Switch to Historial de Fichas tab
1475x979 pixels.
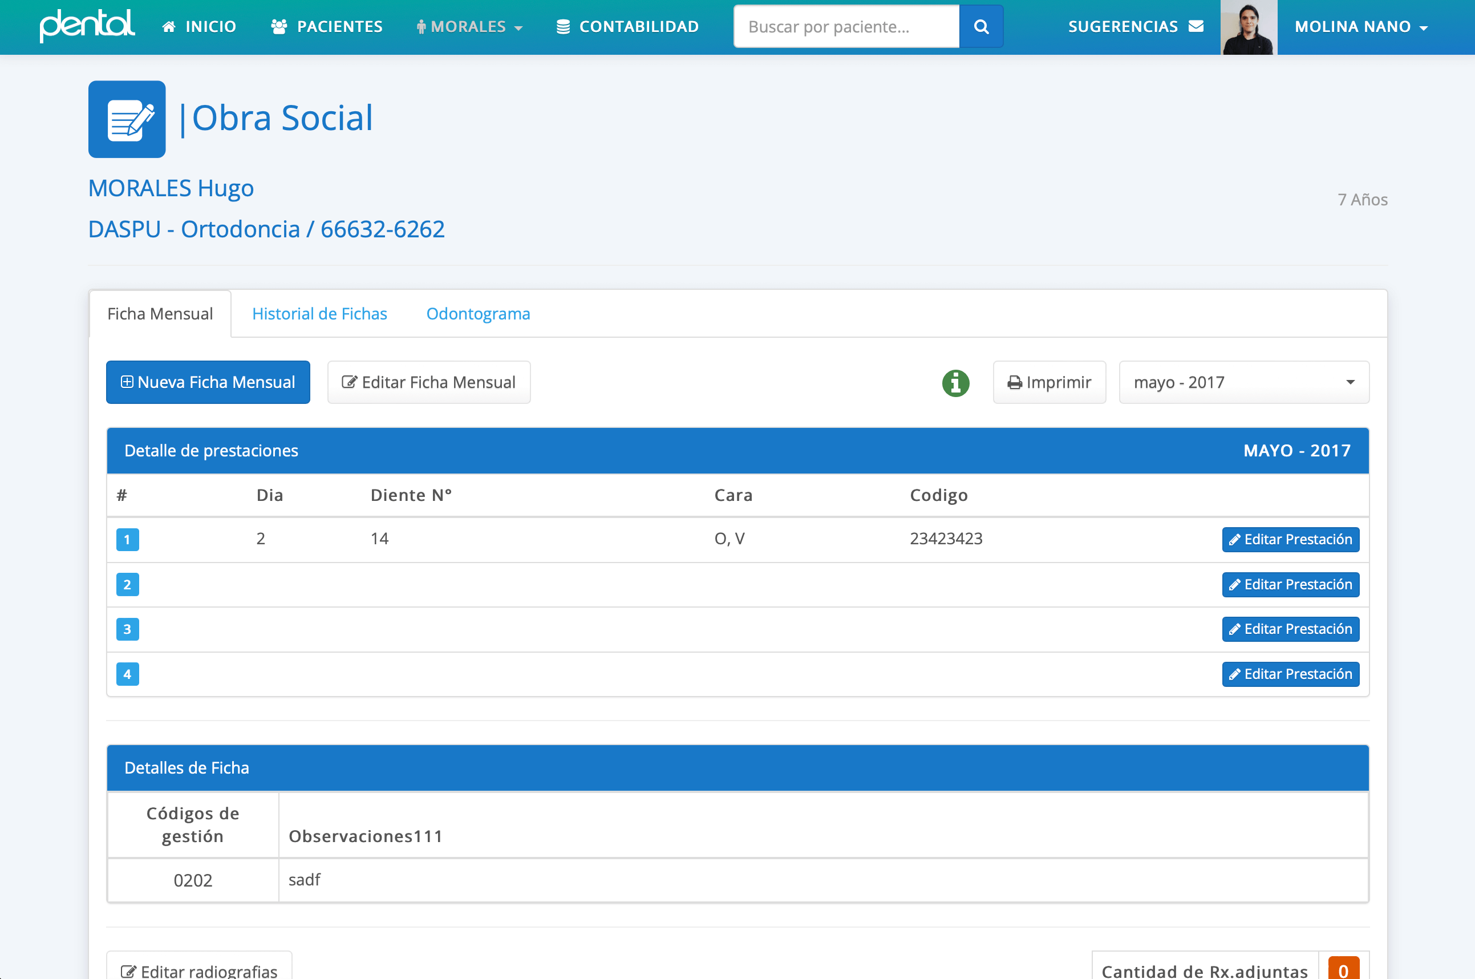pos(319,314)
